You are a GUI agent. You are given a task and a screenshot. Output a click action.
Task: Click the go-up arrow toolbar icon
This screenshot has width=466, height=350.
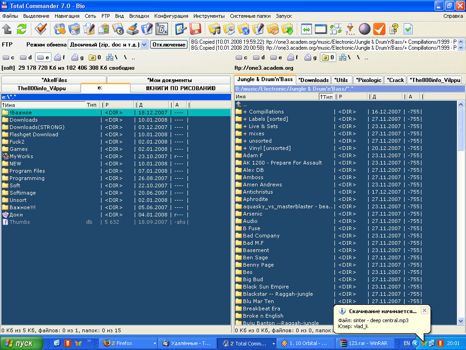7,29
